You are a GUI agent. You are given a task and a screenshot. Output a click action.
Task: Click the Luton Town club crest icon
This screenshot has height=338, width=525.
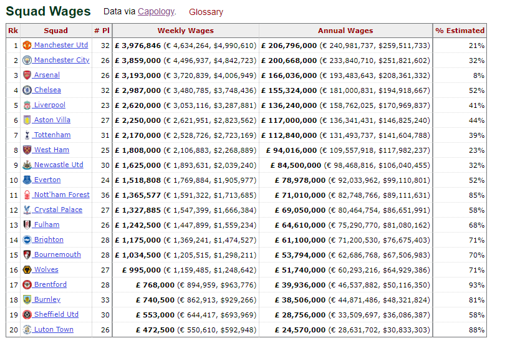(x=27, y=330)
